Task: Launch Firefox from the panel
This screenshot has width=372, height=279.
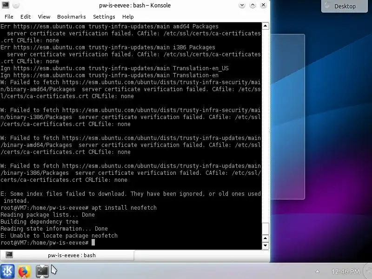Action: (24, 272)
